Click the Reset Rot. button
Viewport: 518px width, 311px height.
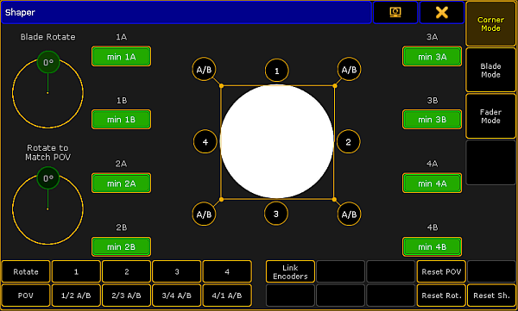click(441, 295)
